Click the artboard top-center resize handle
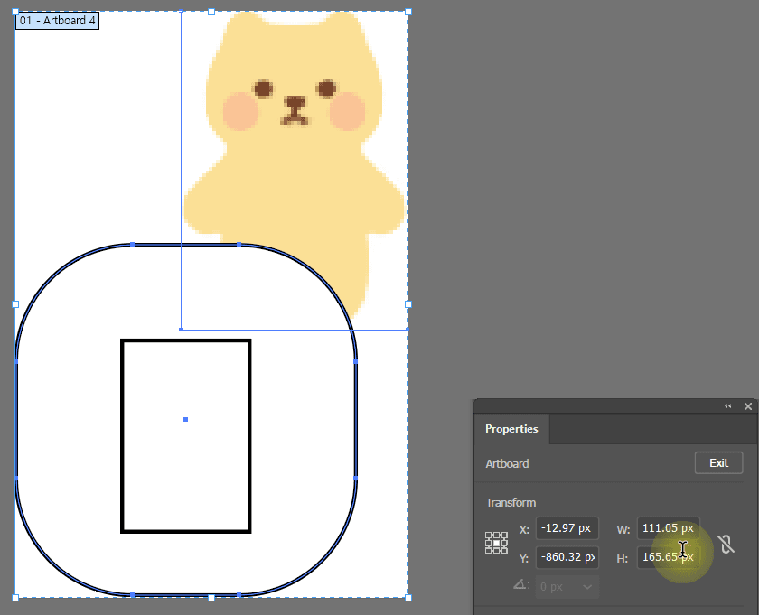Viewport: 759px width, 615px height. click(211, 12)
